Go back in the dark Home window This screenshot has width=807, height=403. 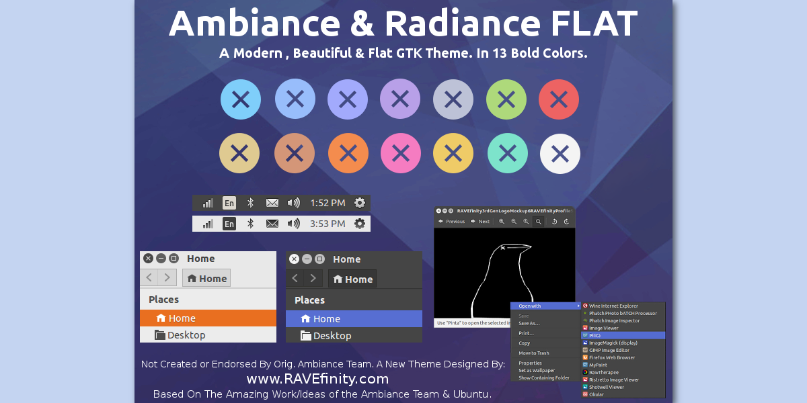(x=295, y=279)
